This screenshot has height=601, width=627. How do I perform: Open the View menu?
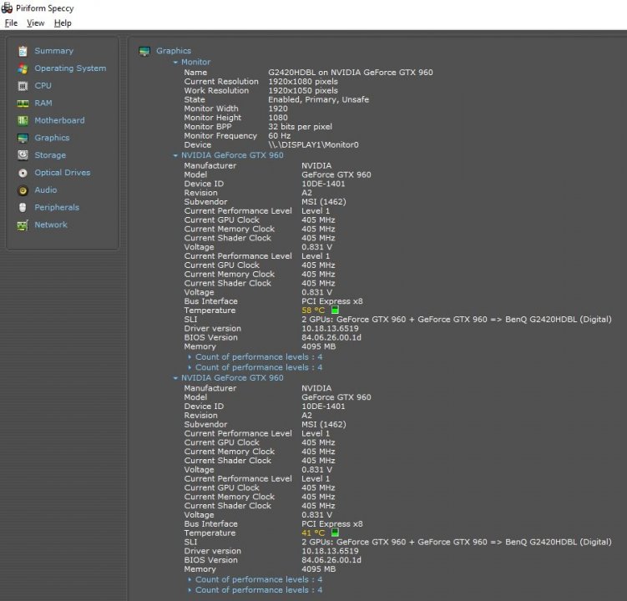36,23
